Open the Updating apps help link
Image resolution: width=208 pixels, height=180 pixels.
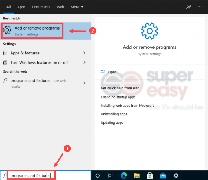(112, 123)
